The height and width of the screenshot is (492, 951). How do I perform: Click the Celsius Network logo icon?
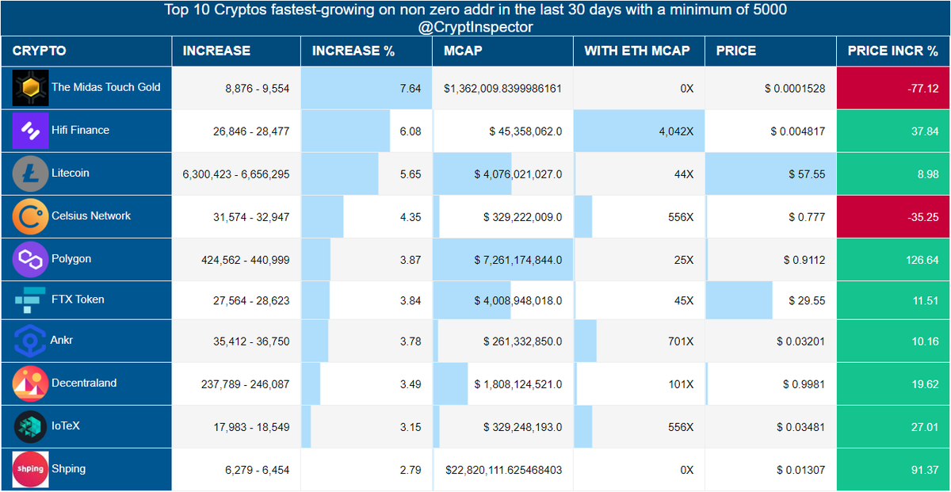click(31, 216)
